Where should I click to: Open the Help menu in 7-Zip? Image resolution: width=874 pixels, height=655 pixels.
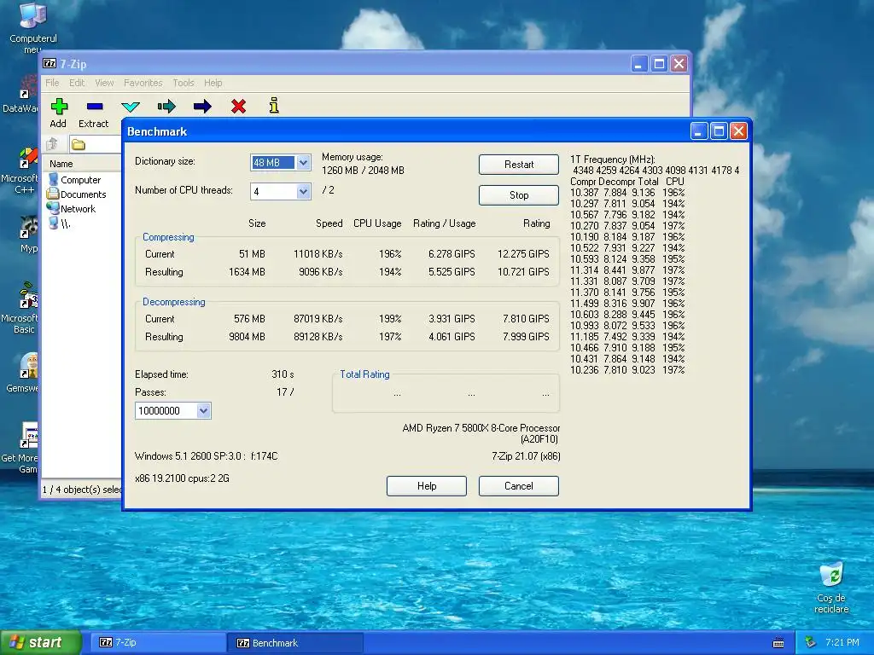[213, 83]
